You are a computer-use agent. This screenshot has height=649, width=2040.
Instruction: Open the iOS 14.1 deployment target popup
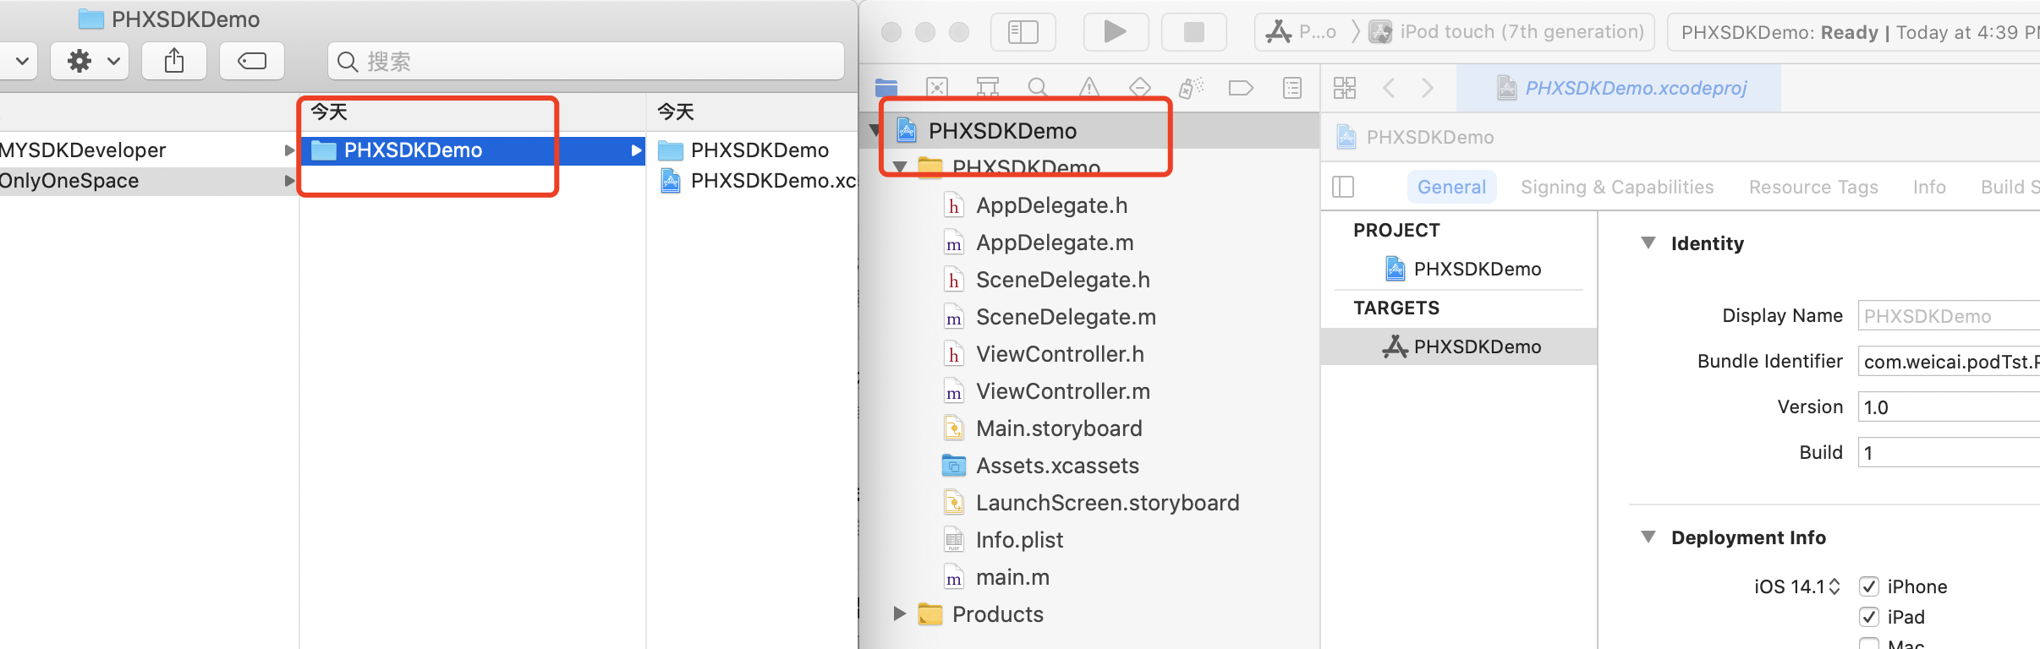click(x=1797, y=586)
